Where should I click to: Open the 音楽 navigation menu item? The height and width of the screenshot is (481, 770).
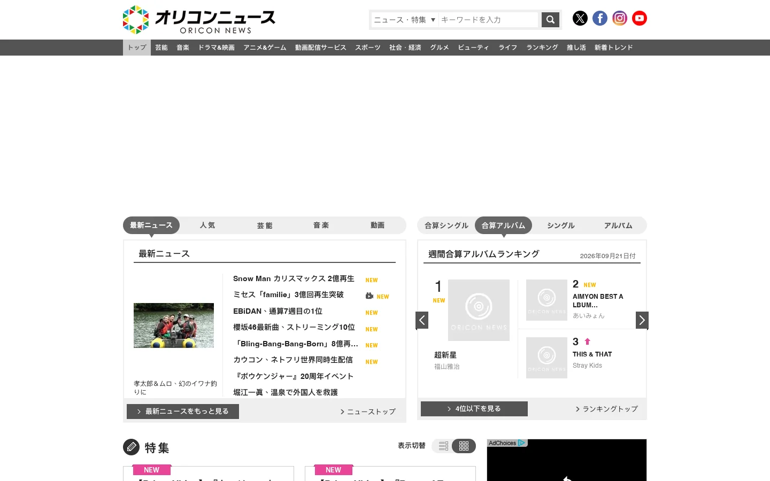click(183, 48)
